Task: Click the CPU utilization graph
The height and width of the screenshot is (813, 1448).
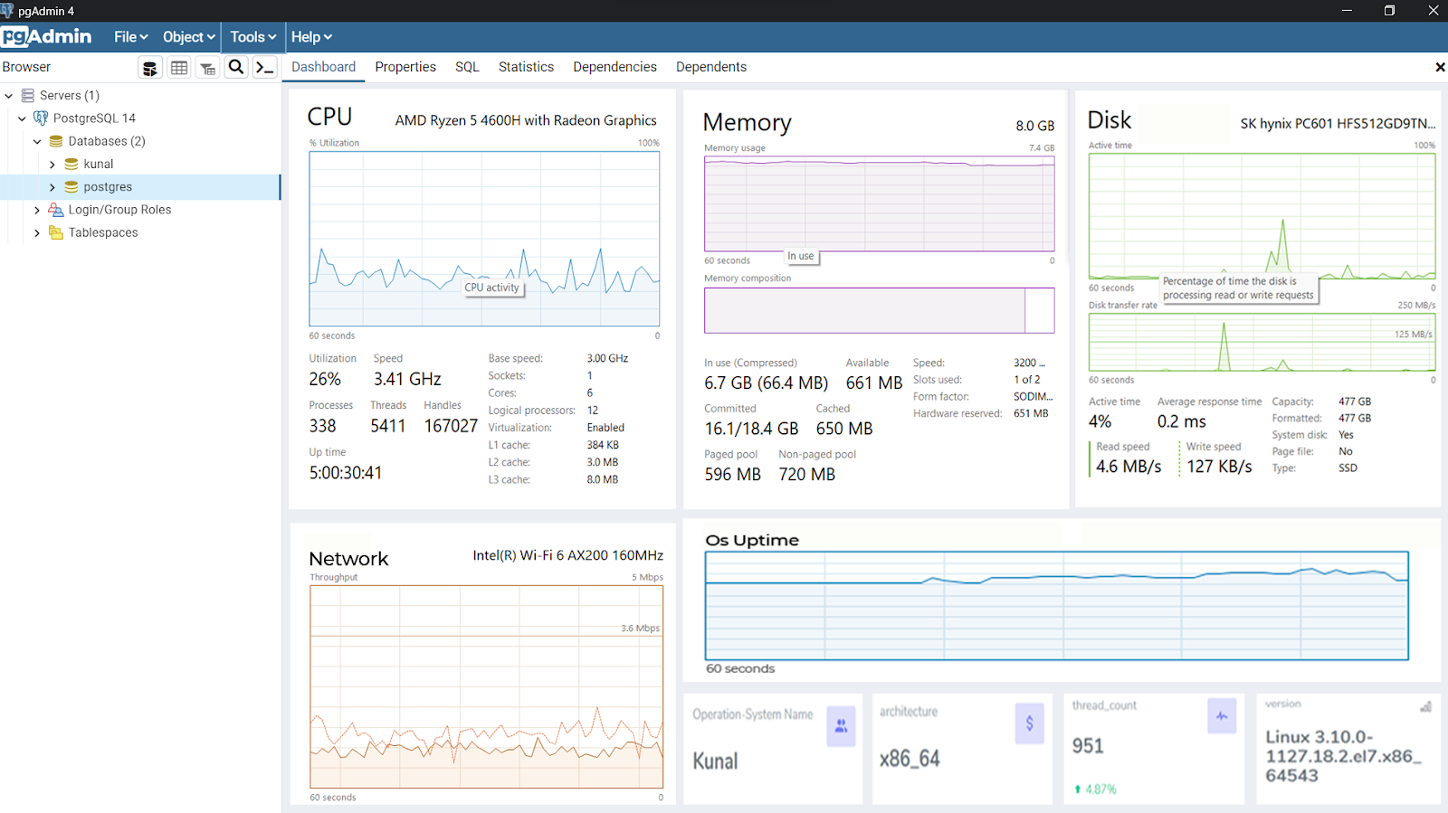Action: (484, 239)
